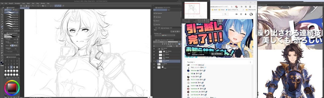Click YouTube create video camera icon
The image size is (324, 98).
click(x=236, y=14)
